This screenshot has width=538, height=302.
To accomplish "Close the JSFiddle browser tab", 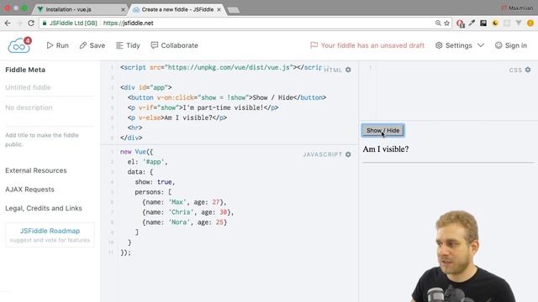I will pyautogui.click(x=219, y=9).
